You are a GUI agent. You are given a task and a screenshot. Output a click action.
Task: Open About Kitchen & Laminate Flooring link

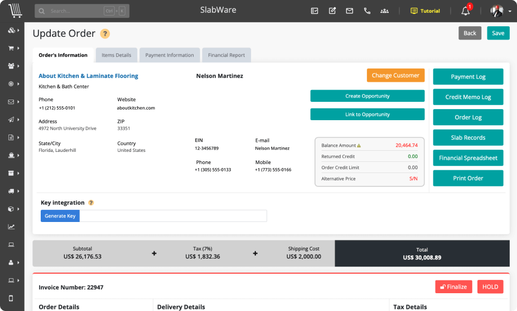click(x=88, y=76)
